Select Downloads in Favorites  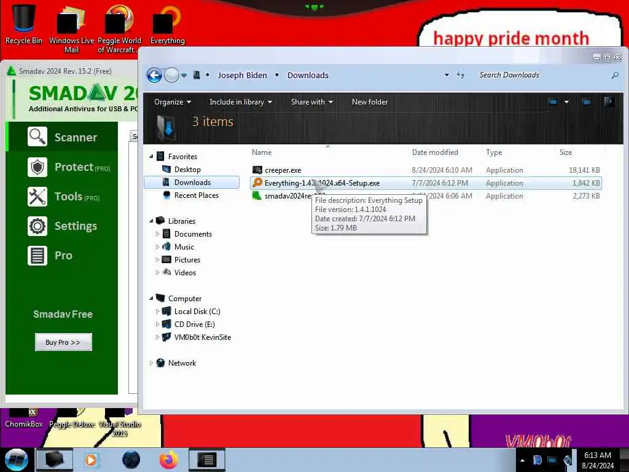click(x=192, y=182)
